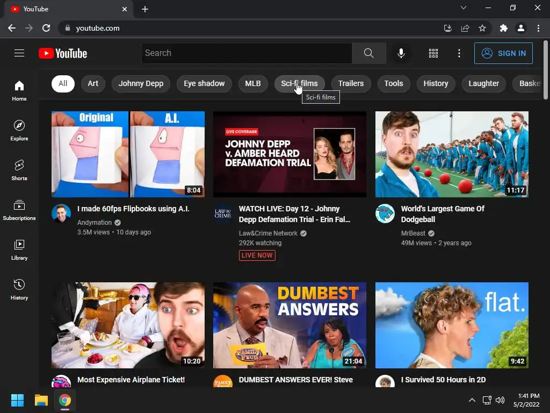Open File Explorer from taskbar
Viewport: 550px width, 413px height.
41,400
